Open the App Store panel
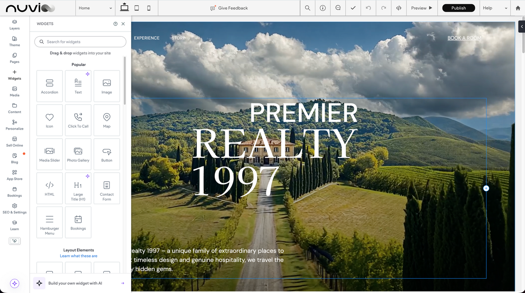The height and width of the screenshot is (293, 525). coord(14,175)
